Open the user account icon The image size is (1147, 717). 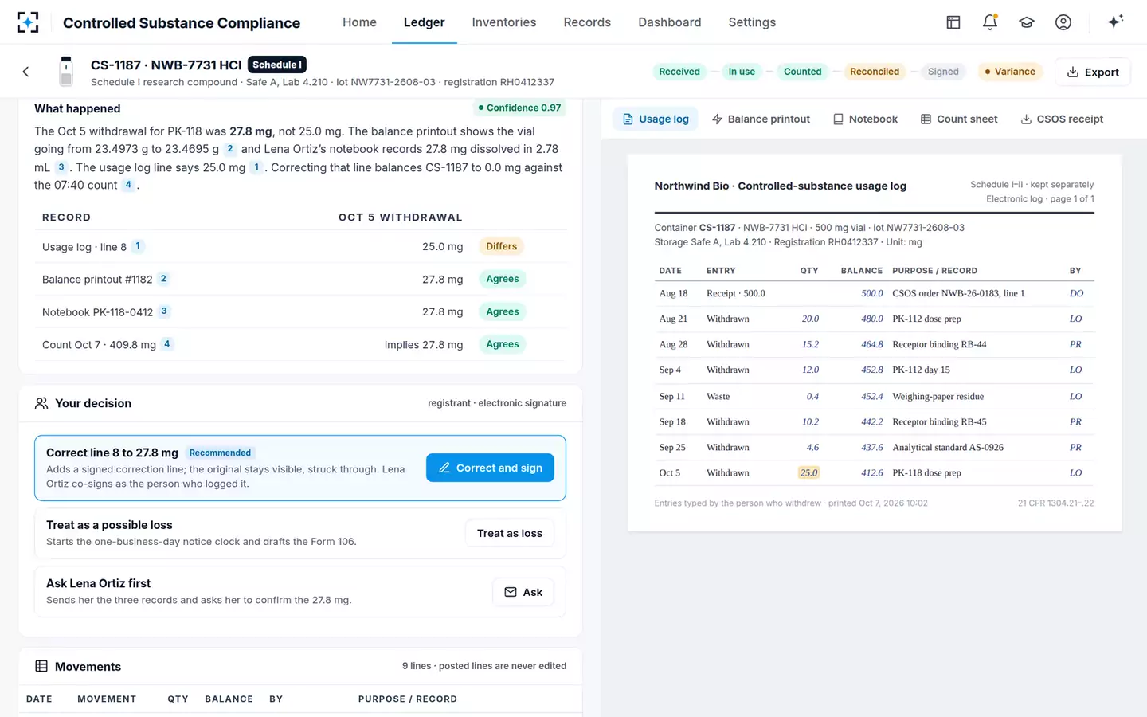tap(1063, 22)
